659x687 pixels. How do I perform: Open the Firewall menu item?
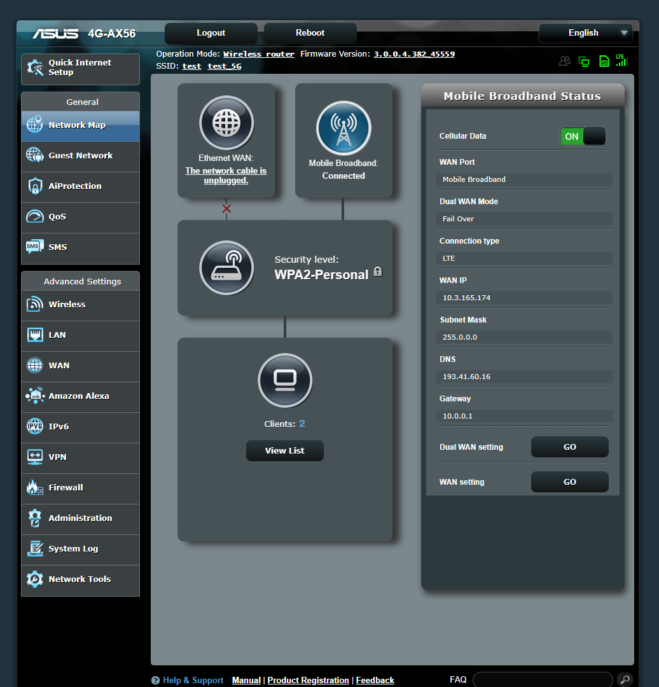coord(81,489)
